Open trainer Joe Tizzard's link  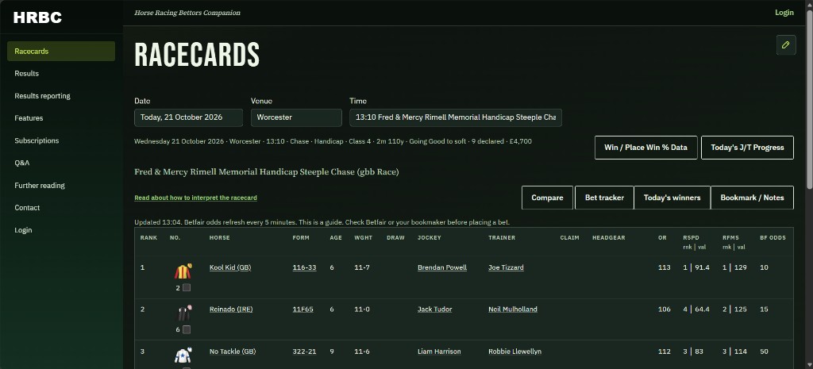(x=506, y=267)
